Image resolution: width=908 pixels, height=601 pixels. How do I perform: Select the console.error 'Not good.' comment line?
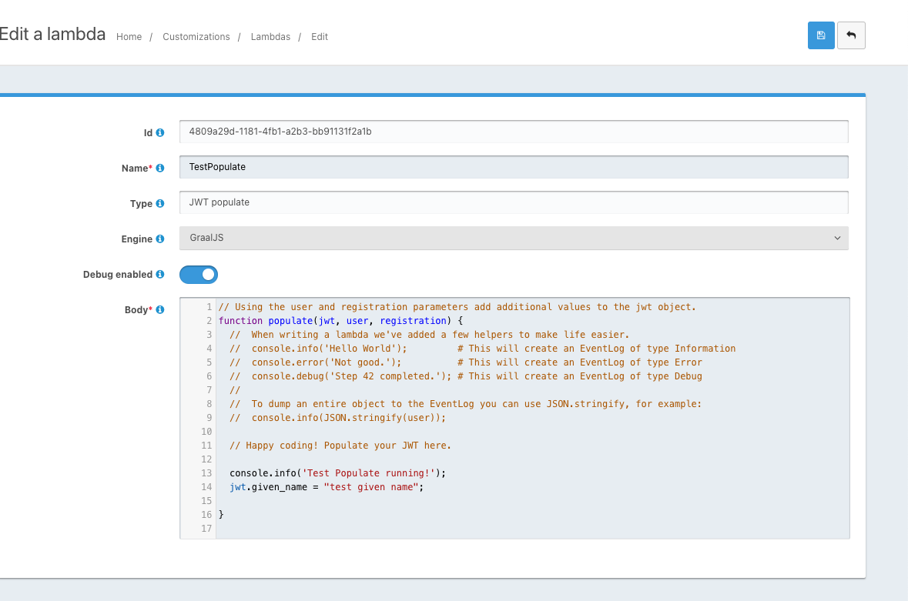466,362
